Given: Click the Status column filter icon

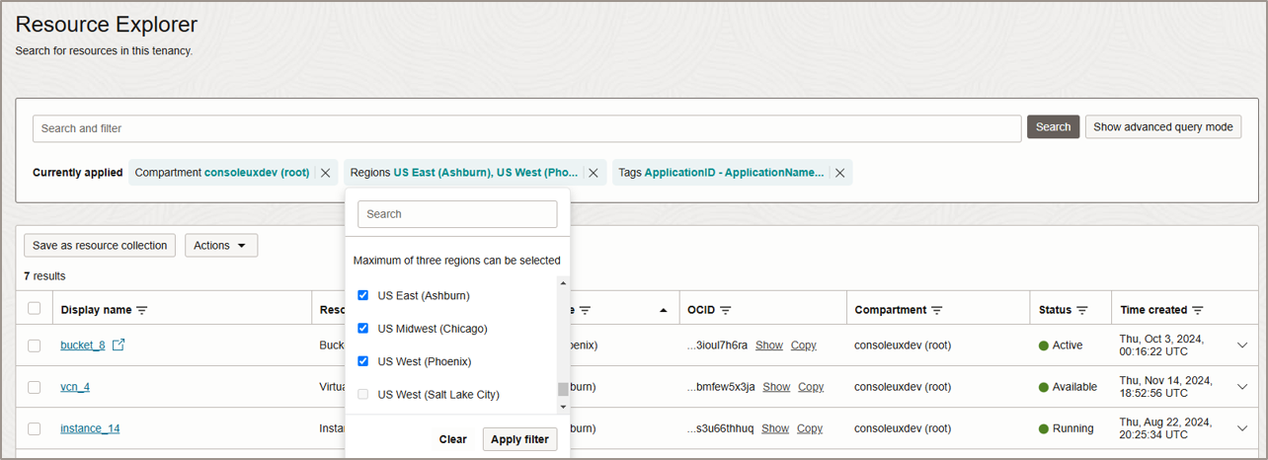Looking at the screenshot, I should (x=1082, y=310).
